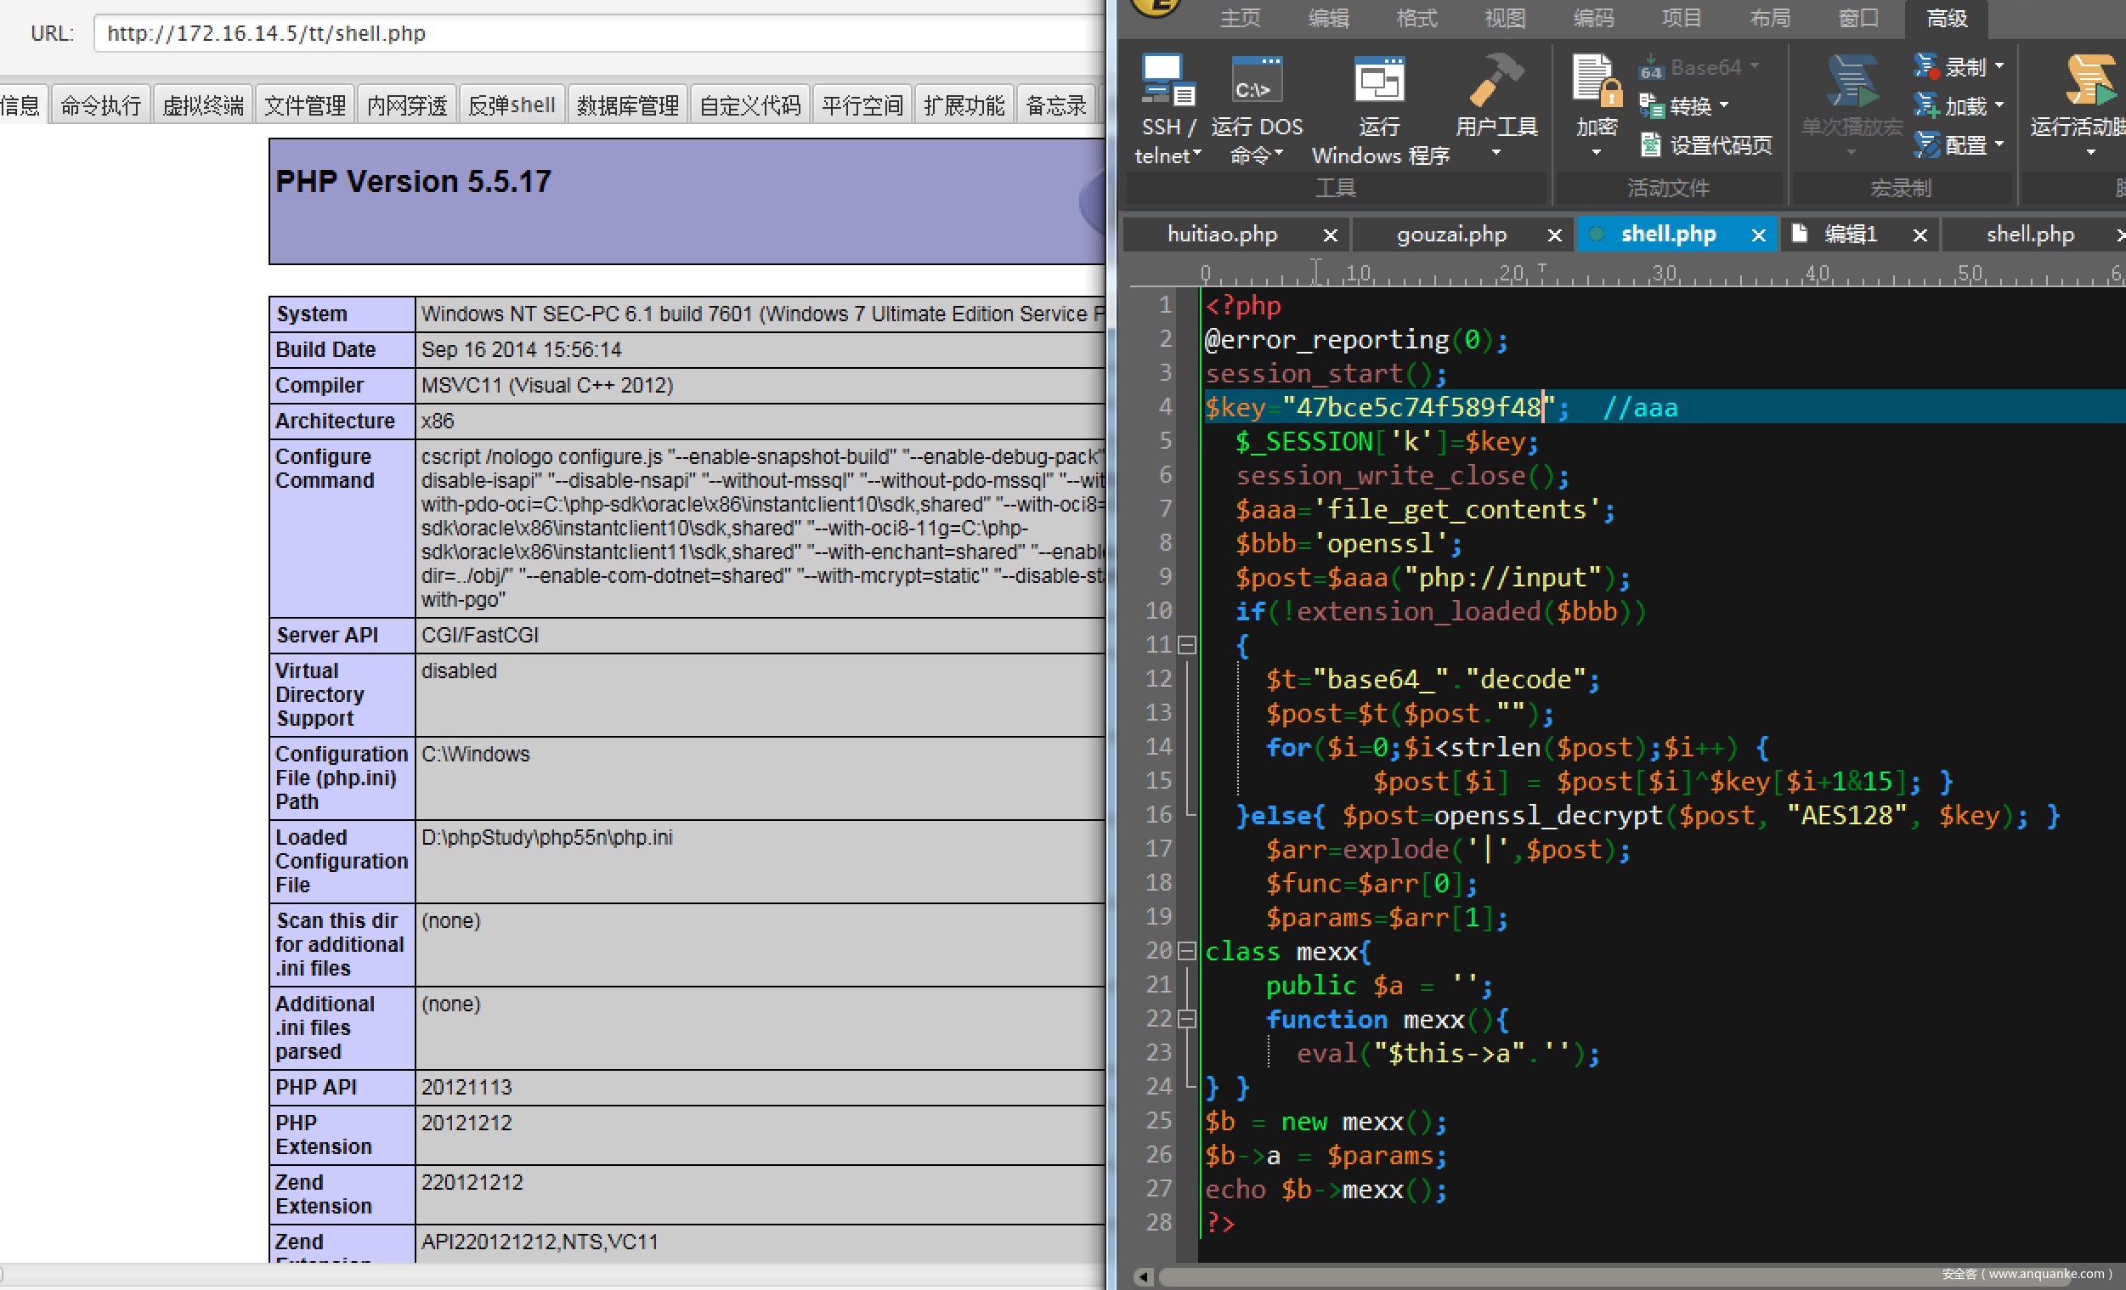Open the 编码 ribbon tab
The height and width of the screenshot is (1290, 2126).
coord(1592,18)
